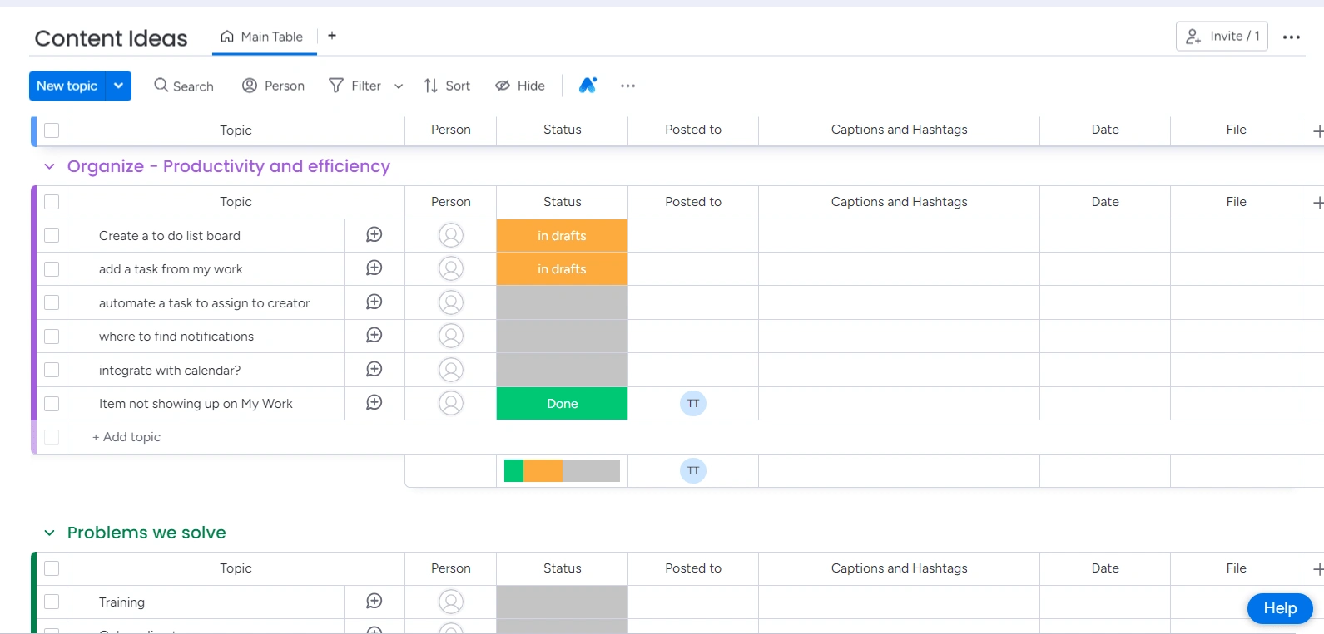The image size is (1324, 634).
Task: Add a new board view with plus icon
Action: click(x=332, y=36)
